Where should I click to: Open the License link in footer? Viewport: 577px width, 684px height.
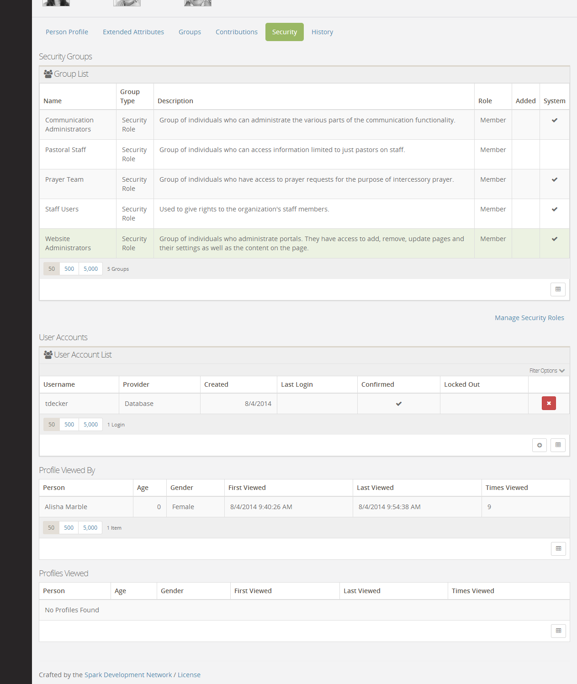[x=189, y=675]
